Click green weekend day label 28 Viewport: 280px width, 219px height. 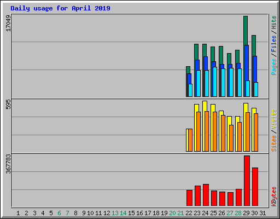[x=238, y=213]
